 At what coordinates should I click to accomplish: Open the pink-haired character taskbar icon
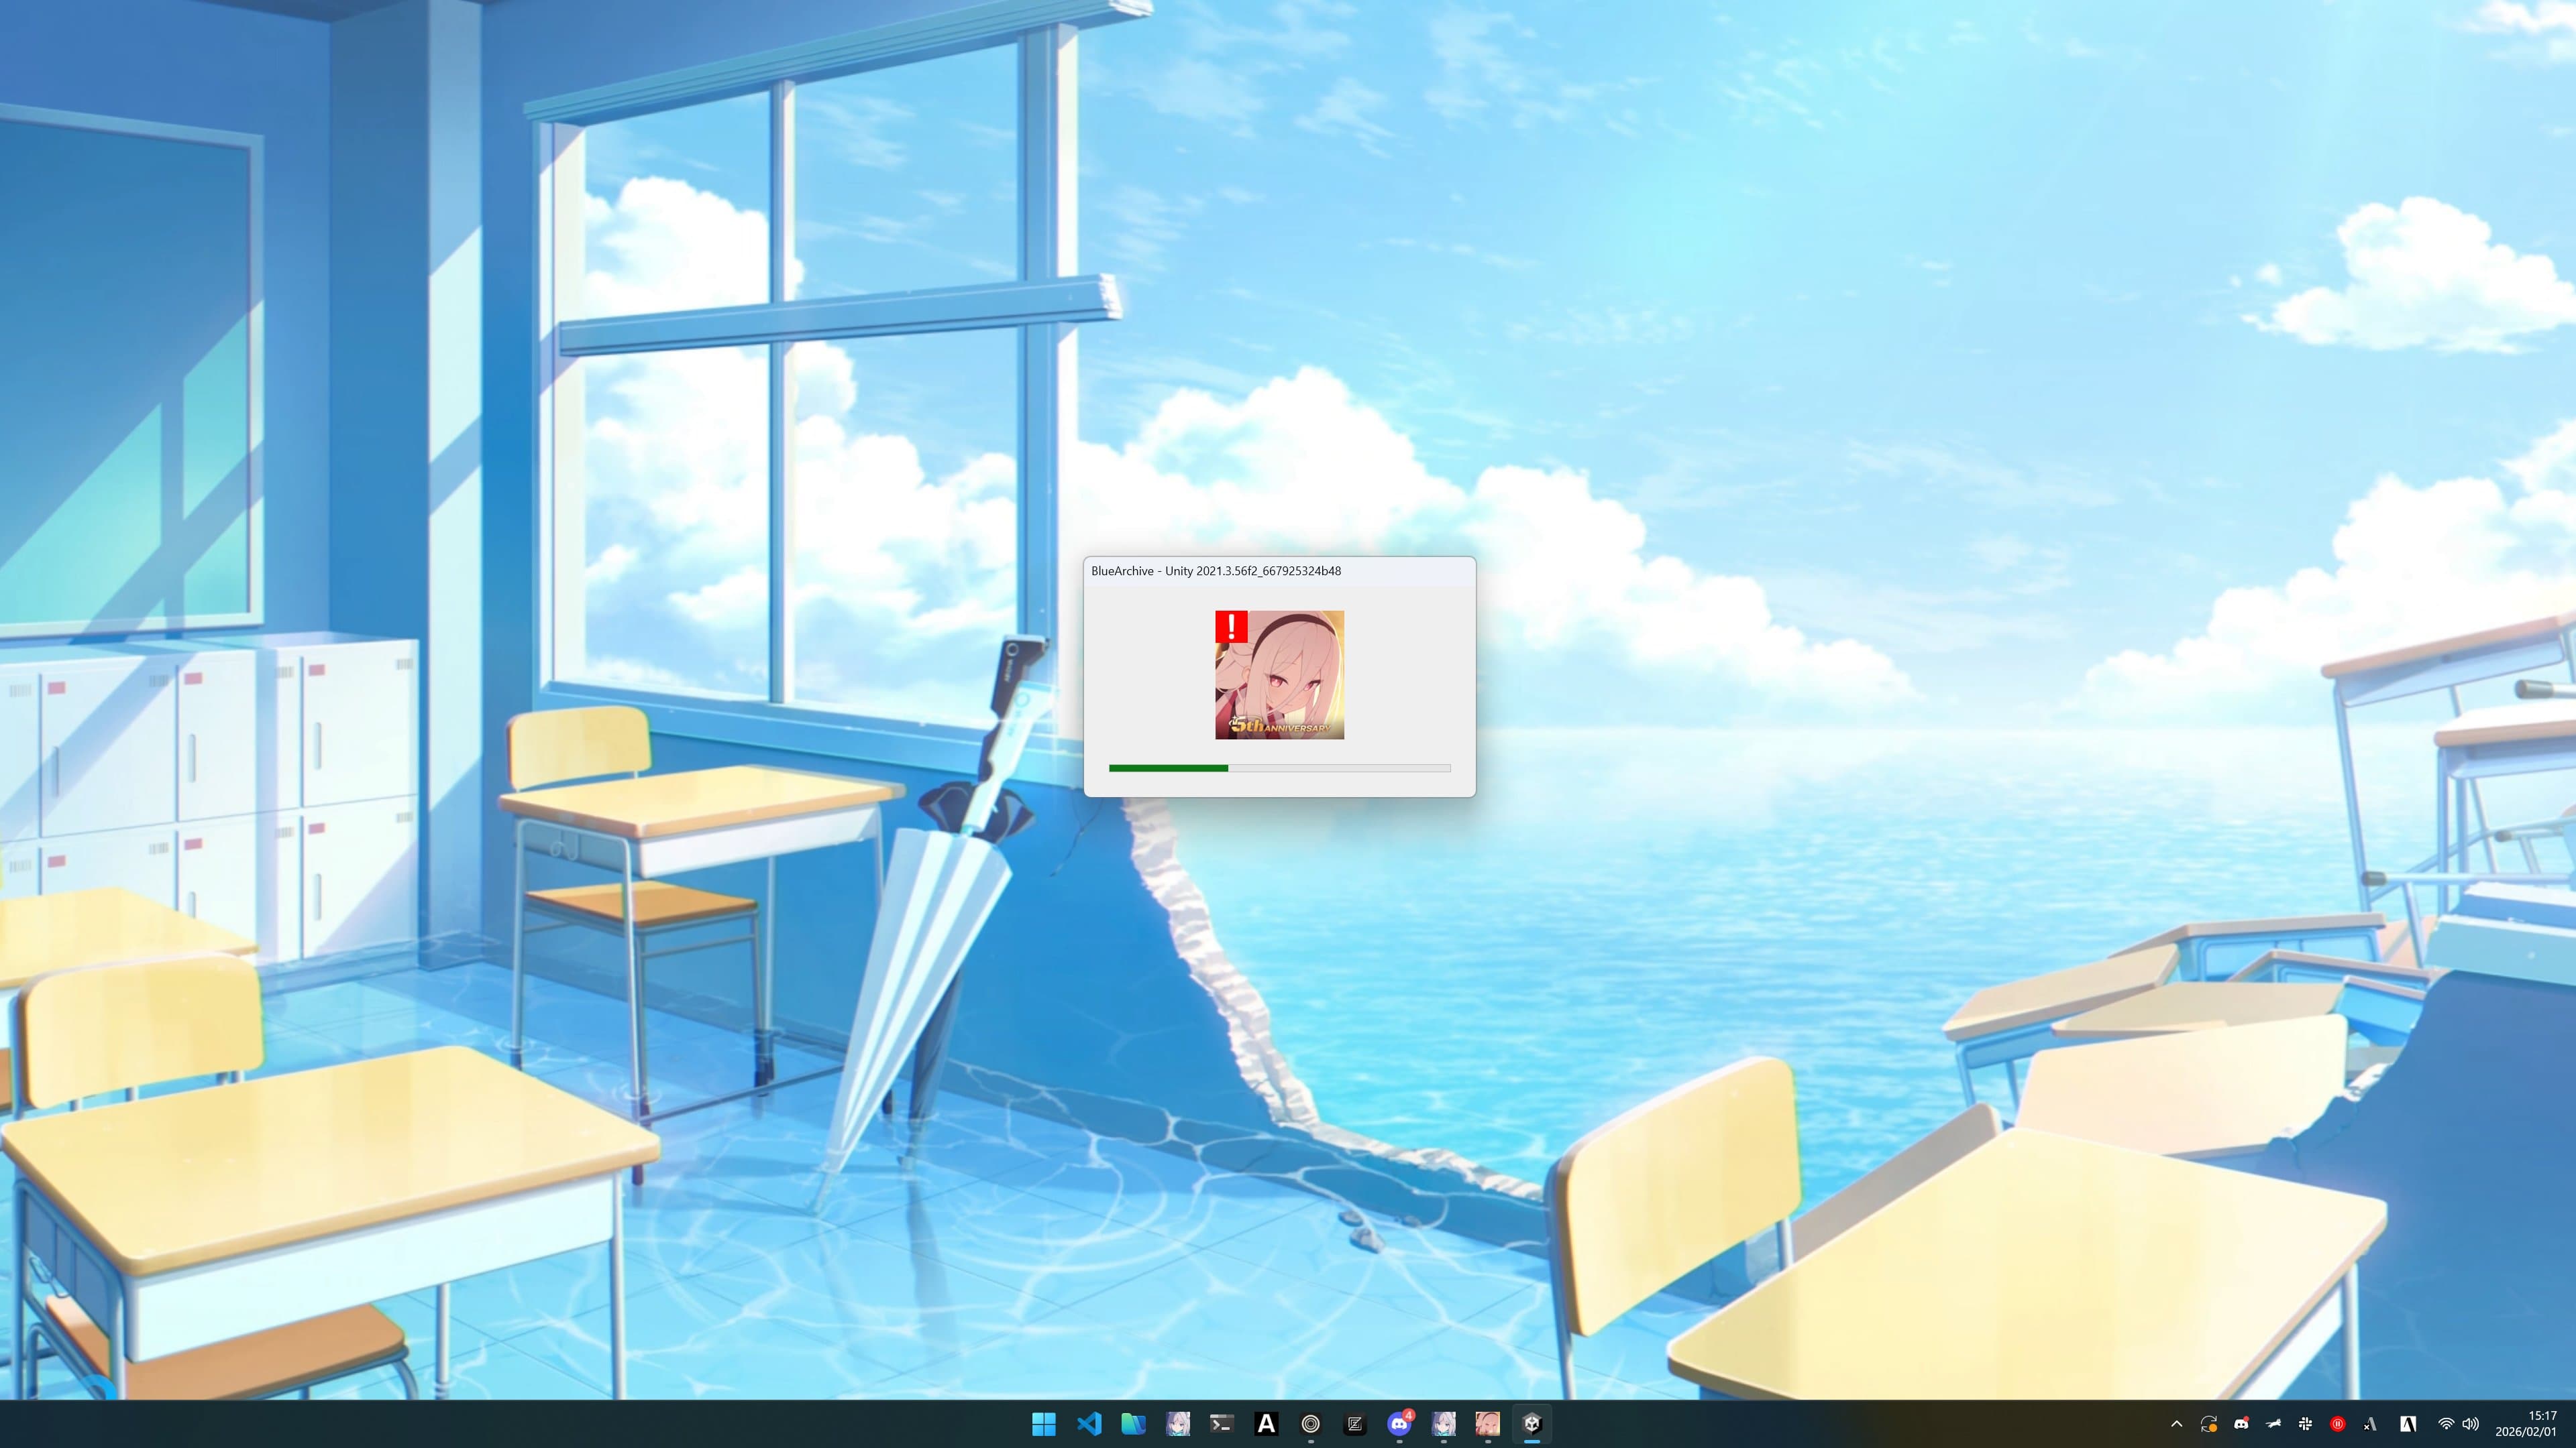[x=1488, y=1424]
